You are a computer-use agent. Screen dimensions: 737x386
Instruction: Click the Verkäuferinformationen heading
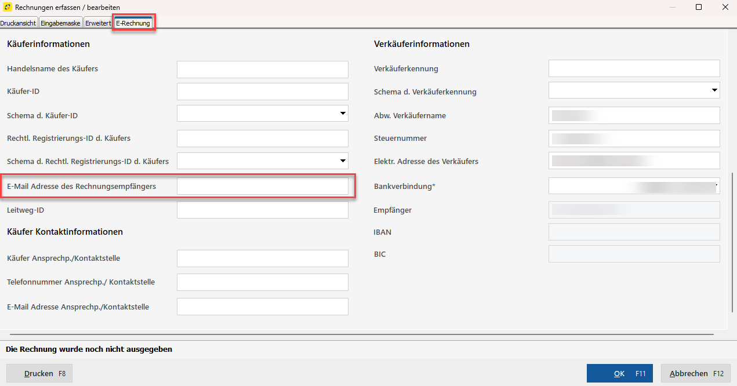click(x=422, y=44)
